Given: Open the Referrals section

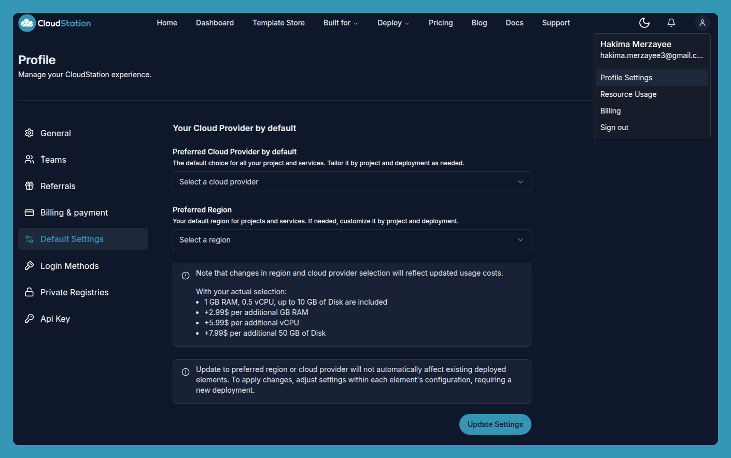Looking at the screenshot, I should tap(83, 186).
